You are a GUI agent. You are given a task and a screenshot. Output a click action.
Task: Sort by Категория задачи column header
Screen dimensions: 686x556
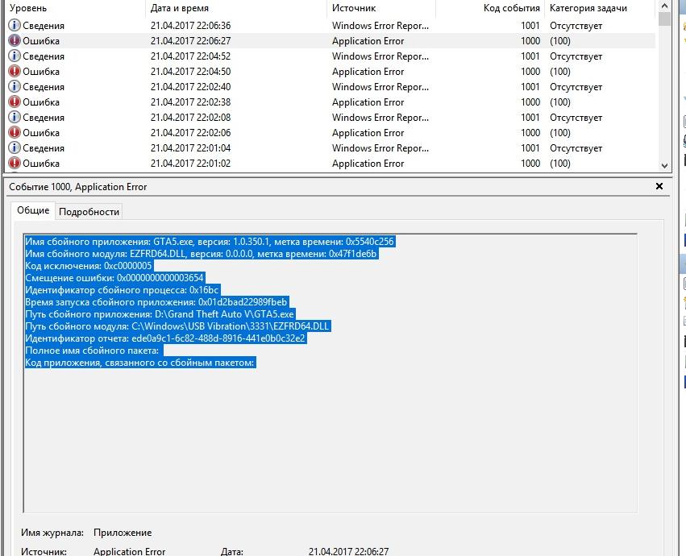tap(600, 8)
